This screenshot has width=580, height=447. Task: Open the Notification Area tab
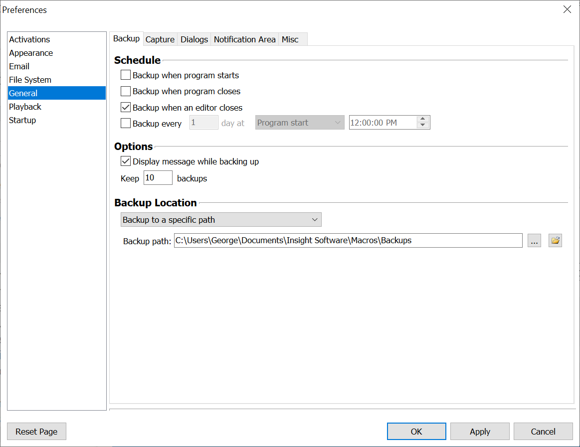[x=244, y=39]
